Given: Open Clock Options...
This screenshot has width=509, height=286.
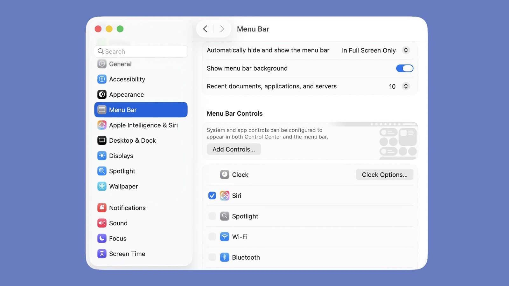Looking at the screenshot, I should [385, 174].
